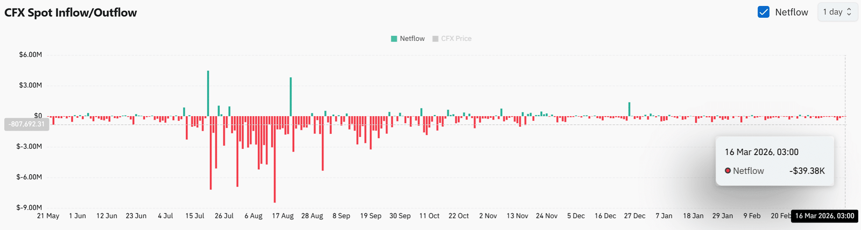Uncheck the Netflow checkbox at top right
Screen dimensions: 861x230
tap(763, 12)
